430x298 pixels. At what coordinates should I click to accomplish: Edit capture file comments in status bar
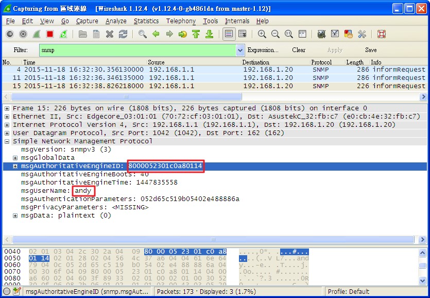[16, 291]
